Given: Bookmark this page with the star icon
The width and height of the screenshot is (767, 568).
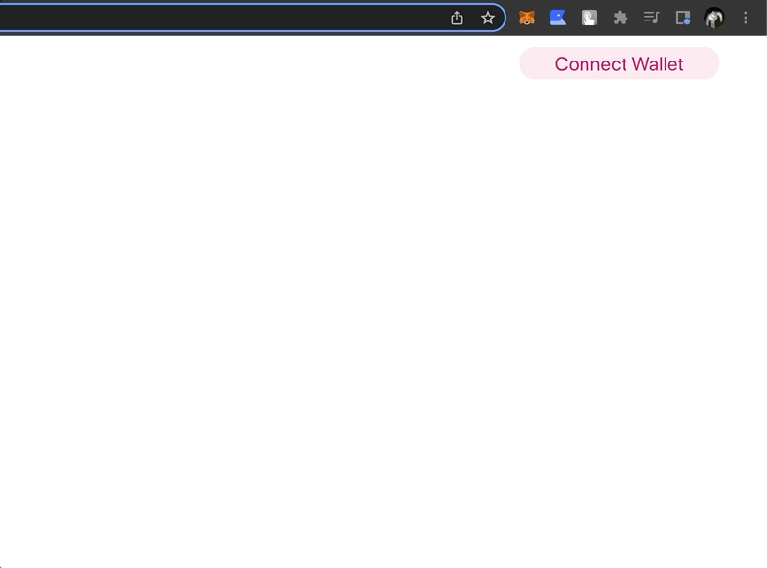Looking at the screenshot, I should [x=487, y=19].
